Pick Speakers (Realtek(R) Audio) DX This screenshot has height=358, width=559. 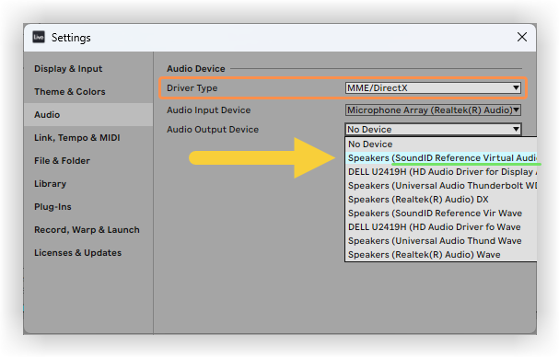click(441, 200)
